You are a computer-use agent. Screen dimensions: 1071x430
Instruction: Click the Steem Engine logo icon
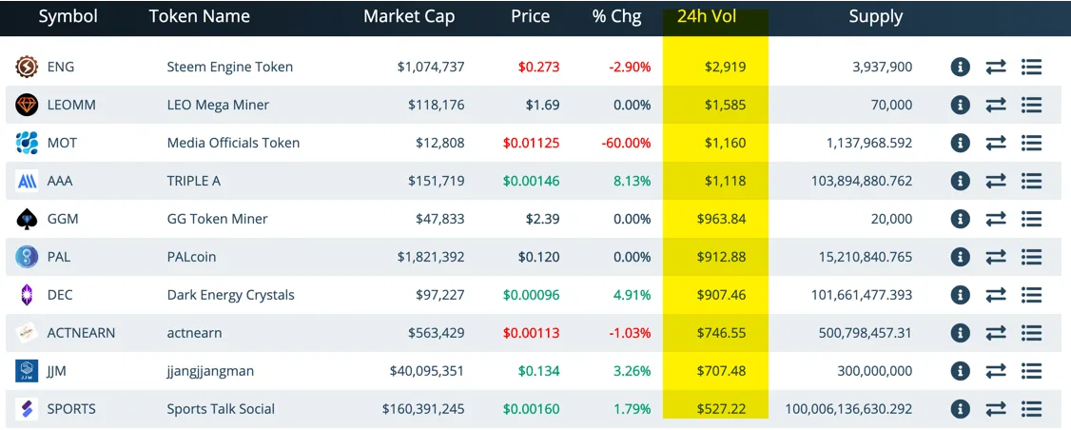(27, 67)
